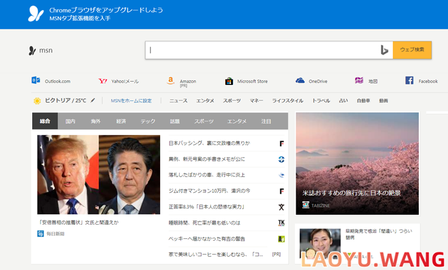Open 自動車 in the navigation bar
The image size is (448, 270).
click(x=363, y=100)
